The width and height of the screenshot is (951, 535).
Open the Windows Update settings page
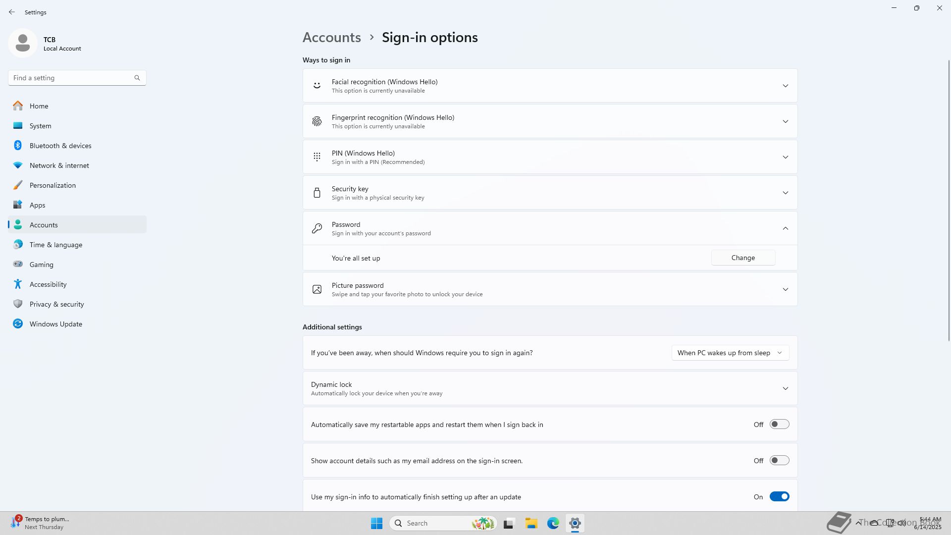(55, 324)
